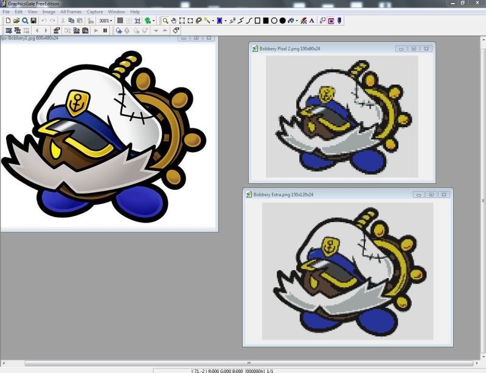Go to previous frame arrow
The image size is (486, 373).
coord(37,30)
